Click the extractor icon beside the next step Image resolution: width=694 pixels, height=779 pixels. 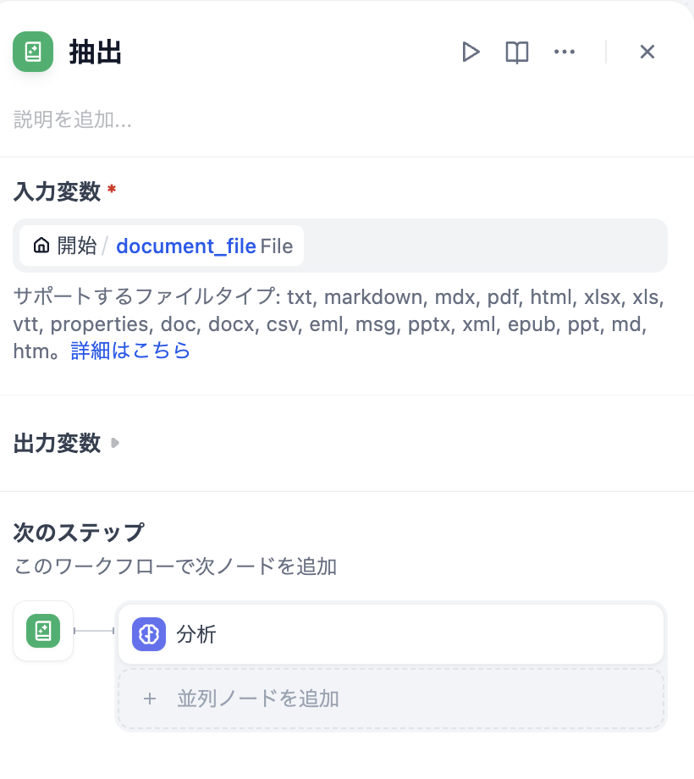[x=42, y=631]
